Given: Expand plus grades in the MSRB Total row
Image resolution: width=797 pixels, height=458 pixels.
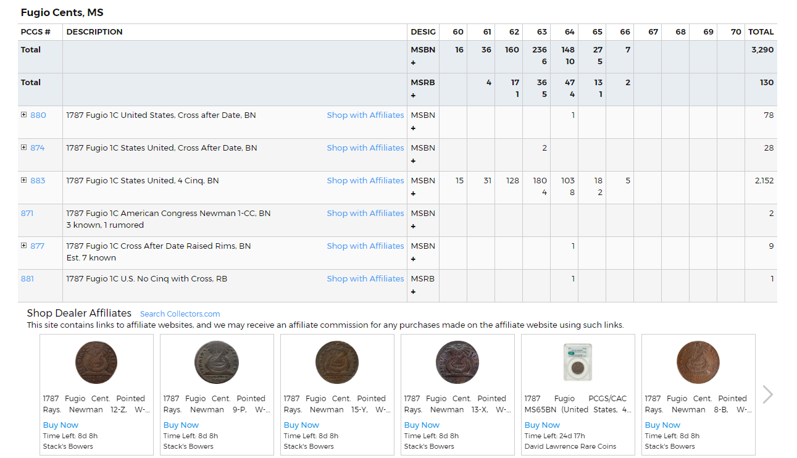Looking at the screenshot, I should pos(413,96).
